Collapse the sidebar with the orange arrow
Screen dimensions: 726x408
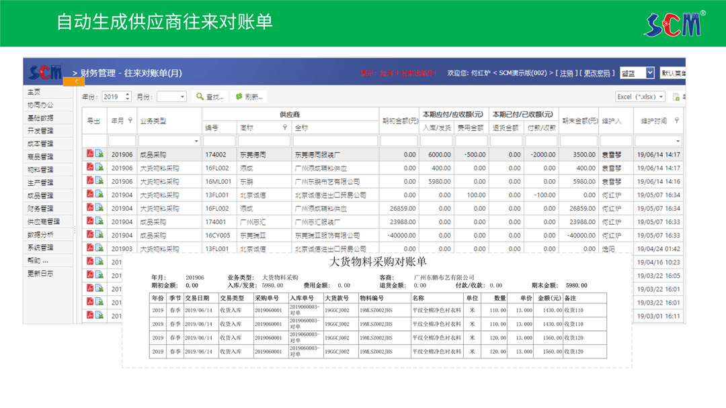(76, 82)
